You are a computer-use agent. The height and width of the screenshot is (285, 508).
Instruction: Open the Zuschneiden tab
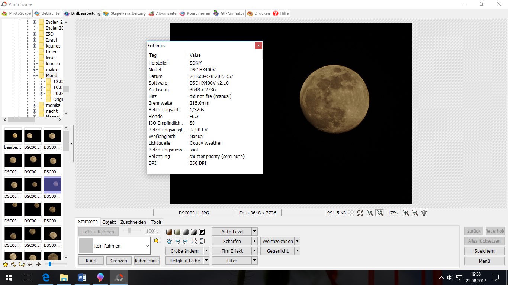[133, 222]
